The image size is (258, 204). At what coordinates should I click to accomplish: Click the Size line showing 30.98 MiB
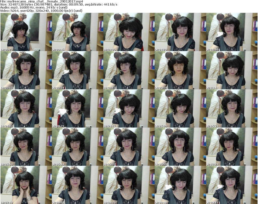click(x=58, y=5)
